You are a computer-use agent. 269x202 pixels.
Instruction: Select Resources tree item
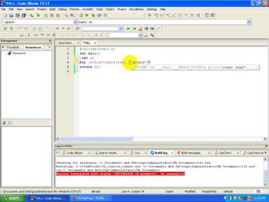click(19, 53)
